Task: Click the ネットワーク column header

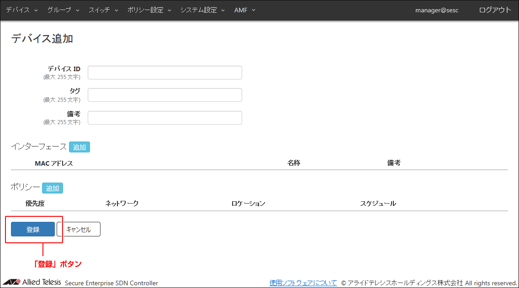Action: click(122, 204)
